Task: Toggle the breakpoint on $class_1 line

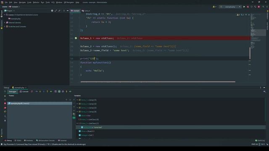Action: [x=76, y=38]
